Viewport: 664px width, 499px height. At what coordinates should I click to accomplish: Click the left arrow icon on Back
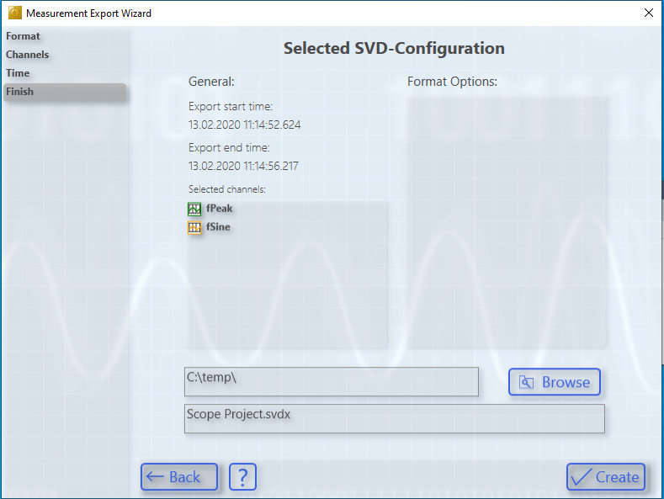coord(155,477)
